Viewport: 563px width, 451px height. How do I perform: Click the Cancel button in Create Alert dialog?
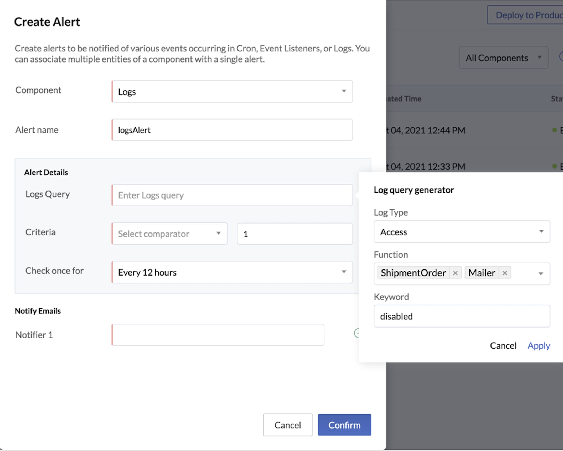pyautogui.click(x=287, y=425)
